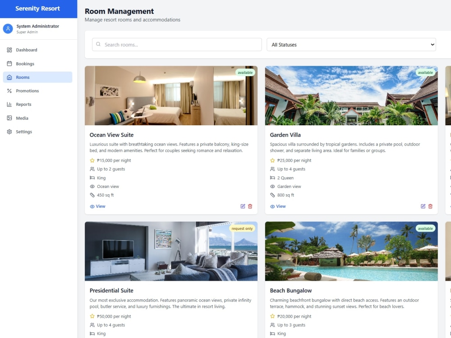Click the available badge on Beach Bungalow
Viewport: 451px width, 338px height.
coord(425,228)
